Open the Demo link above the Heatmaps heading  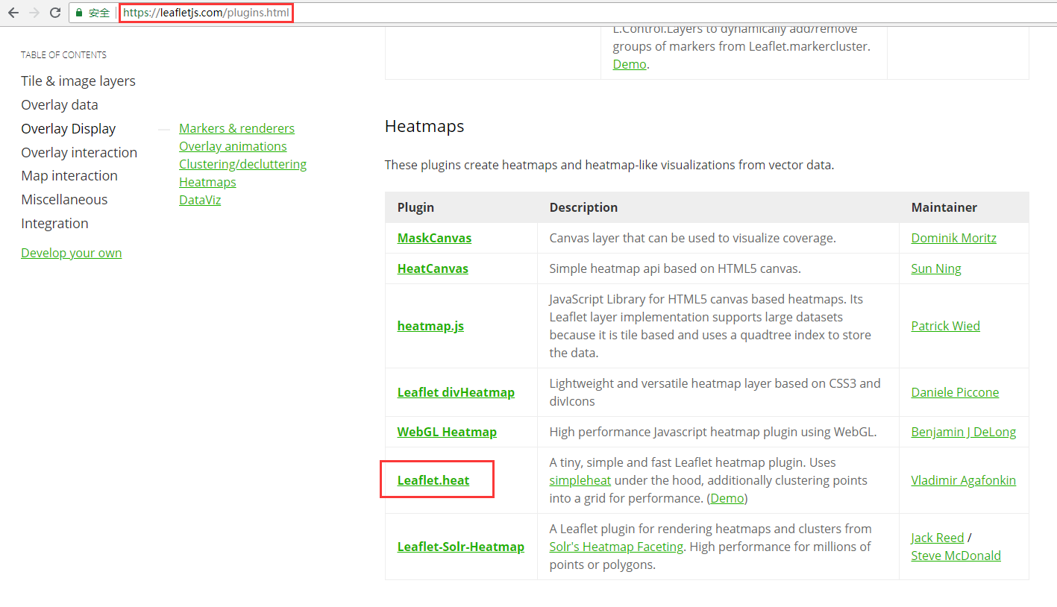[x=630, y=64]
